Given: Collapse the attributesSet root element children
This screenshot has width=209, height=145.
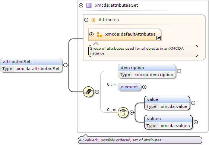Looking at the screenshot, I should coord(65,65).
